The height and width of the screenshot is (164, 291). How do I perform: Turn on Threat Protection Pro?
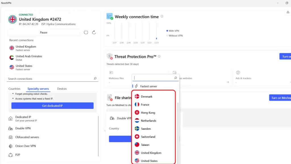click(x=285, y=56)
